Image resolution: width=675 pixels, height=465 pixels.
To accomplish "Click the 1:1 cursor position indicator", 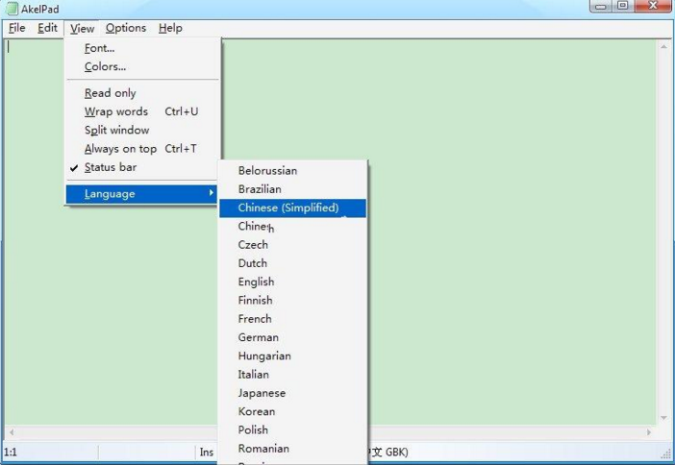I will [x=11, y=453].
